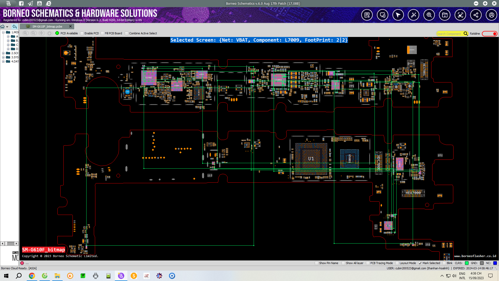The image size is (499, 281).
Task: Show hidden system tray icons
Action: coord(442,276)
